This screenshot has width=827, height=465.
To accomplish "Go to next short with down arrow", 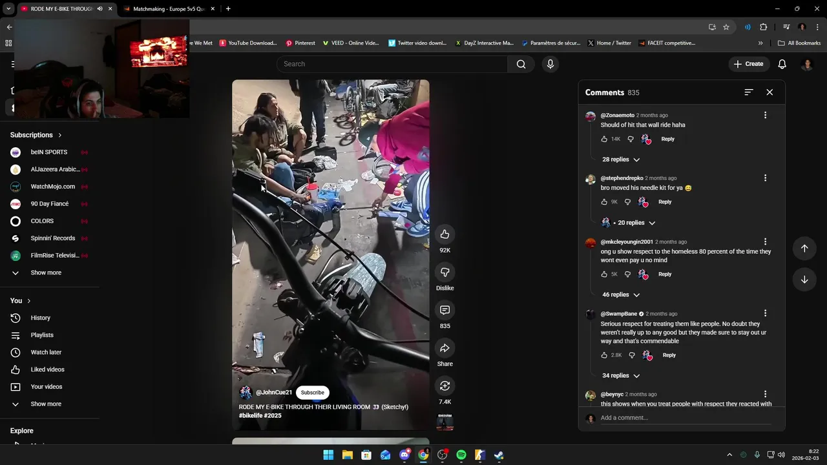I will 804,280.
